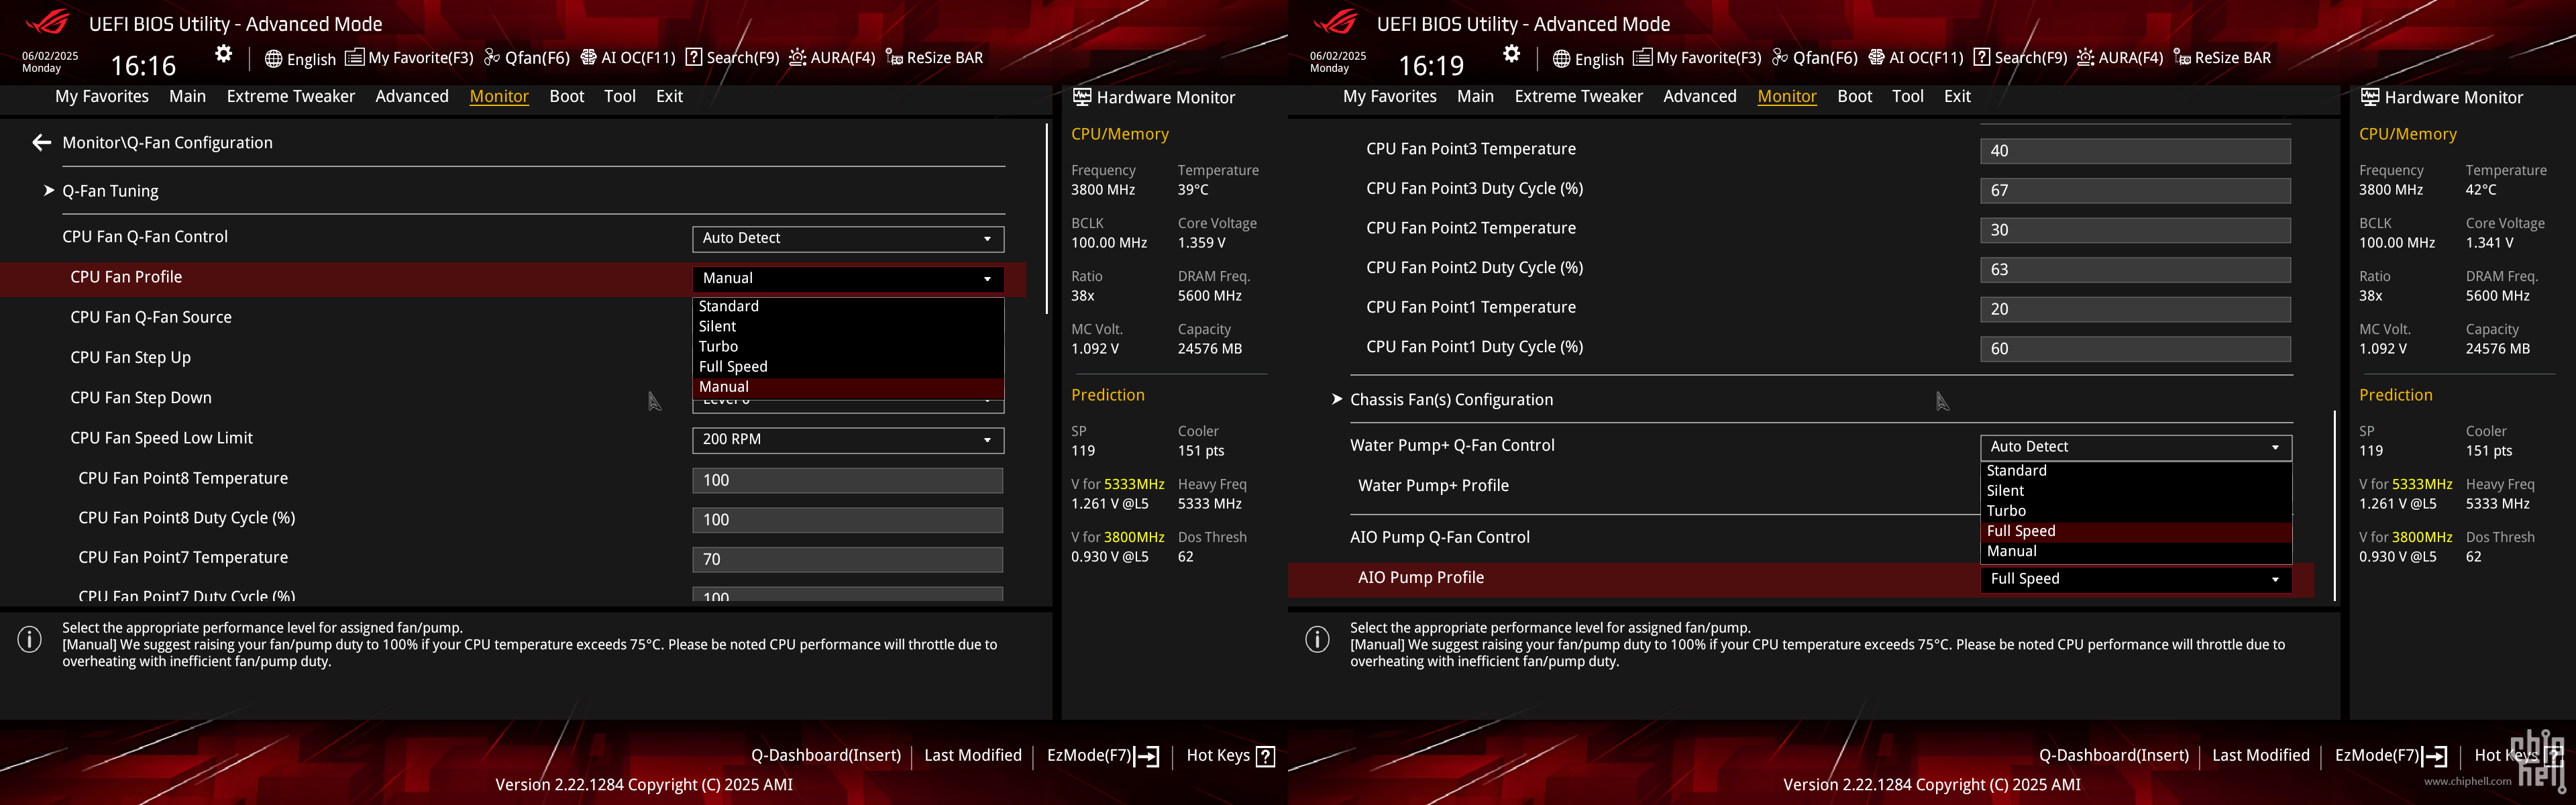
Task: Open Water Pump+ Q-Fan Control dropdown
Action: (2136, 447)
